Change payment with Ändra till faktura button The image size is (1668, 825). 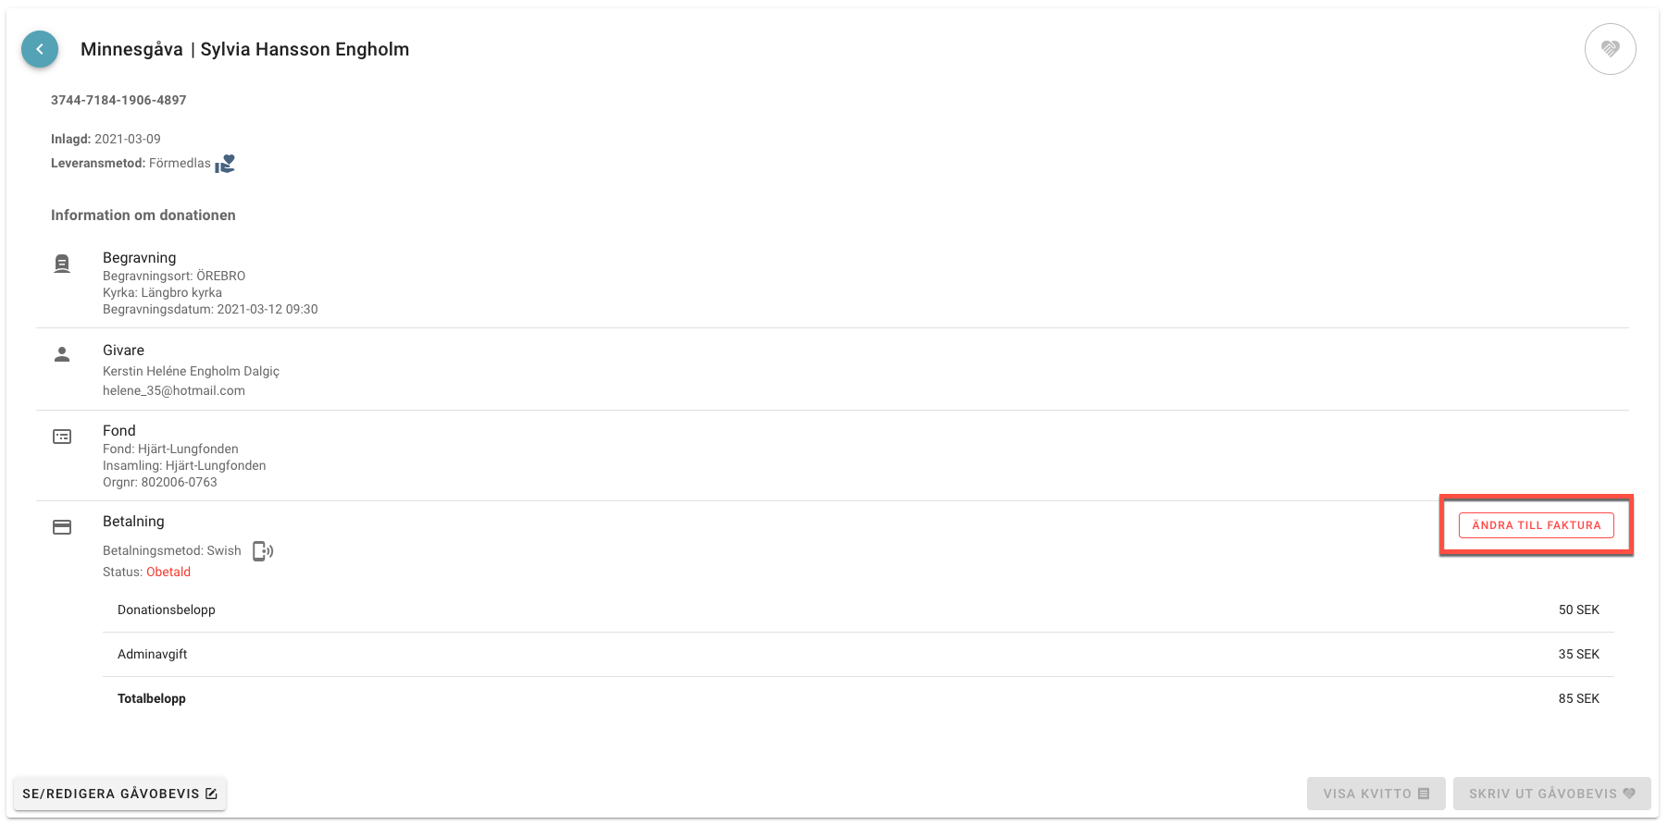tap(1536, 525)
